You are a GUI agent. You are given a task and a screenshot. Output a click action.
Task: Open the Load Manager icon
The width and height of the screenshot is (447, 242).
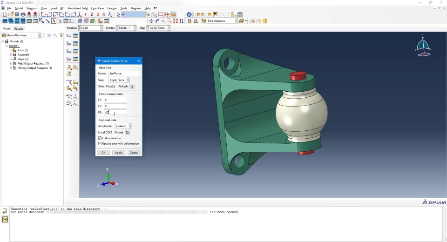75,36
